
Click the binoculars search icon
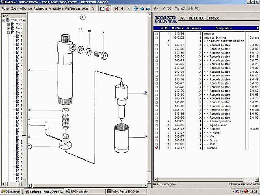(191, 9)
